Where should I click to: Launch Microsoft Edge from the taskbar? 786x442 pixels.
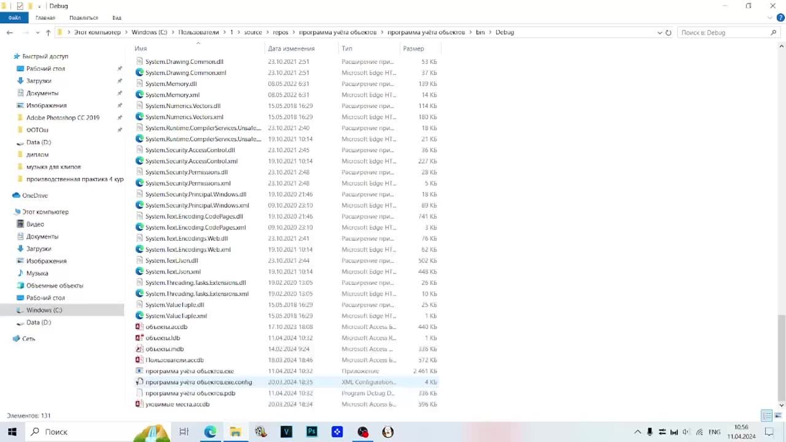pos(210,432)
